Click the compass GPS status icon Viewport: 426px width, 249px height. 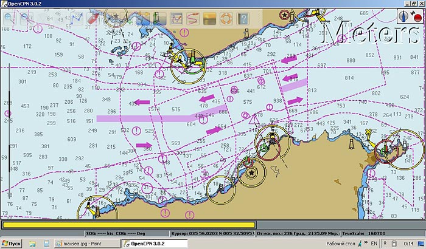click(x=403, y=16)
